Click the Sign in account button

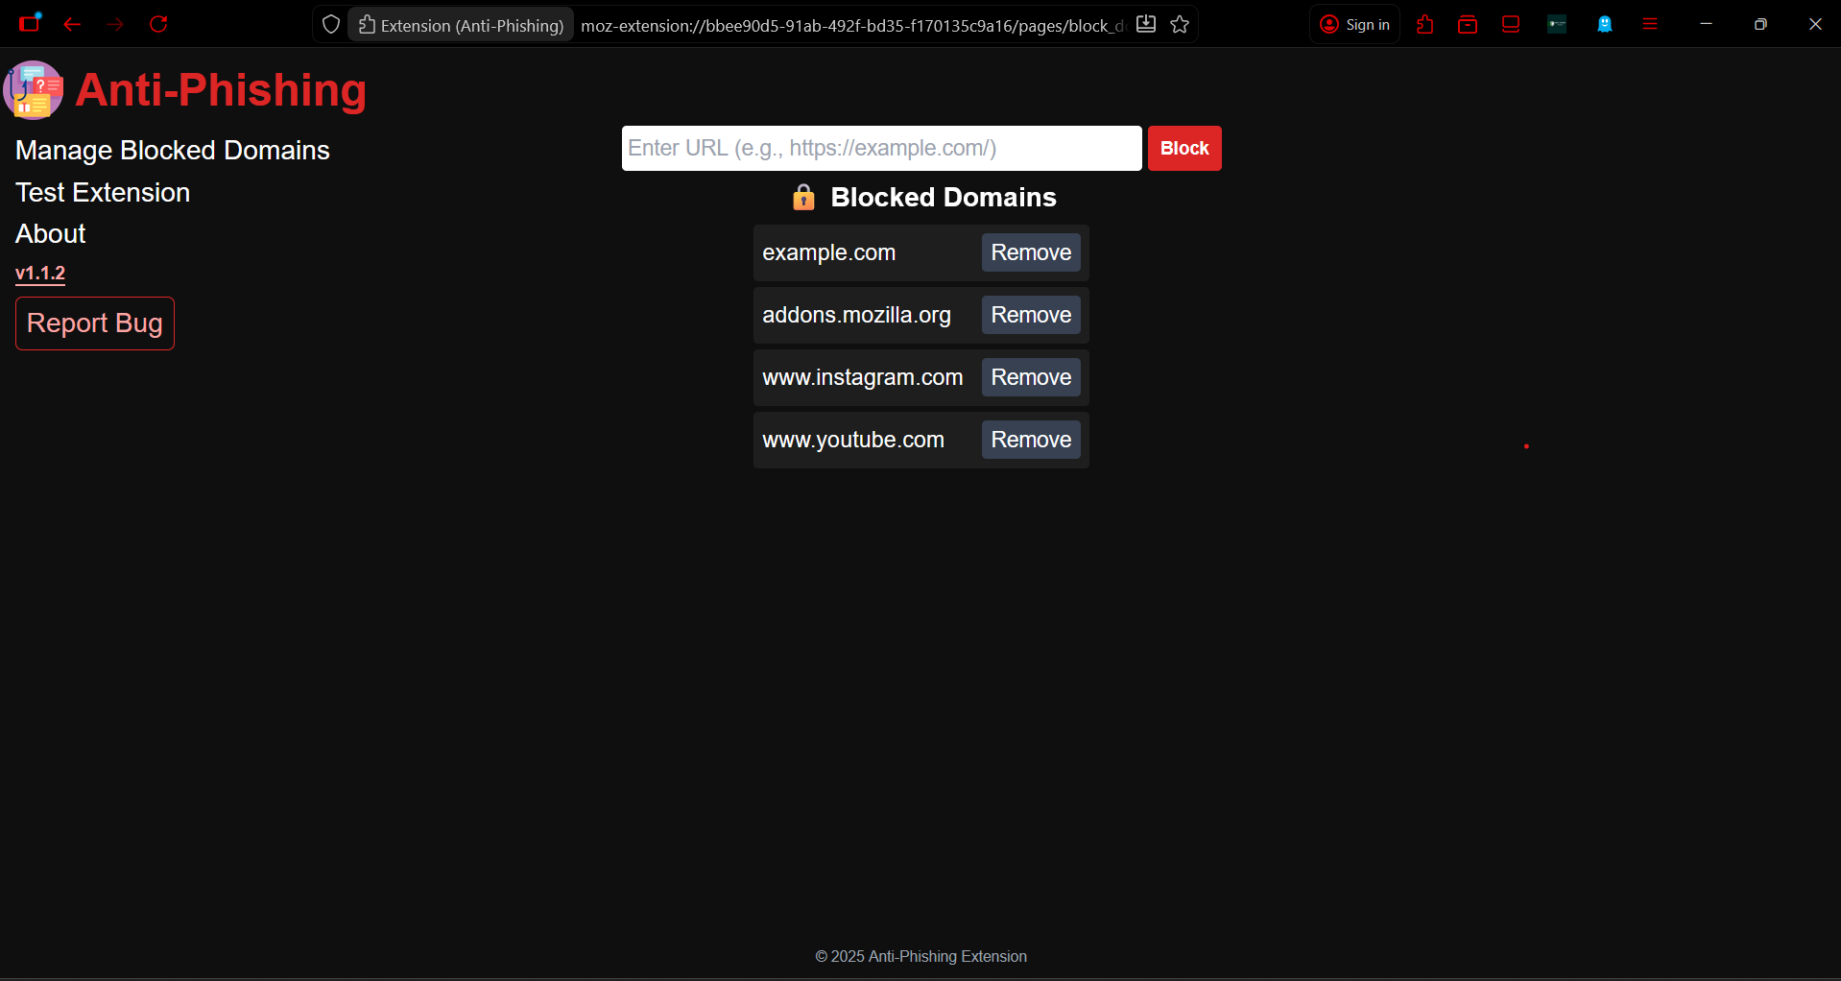pos(1354,25)
